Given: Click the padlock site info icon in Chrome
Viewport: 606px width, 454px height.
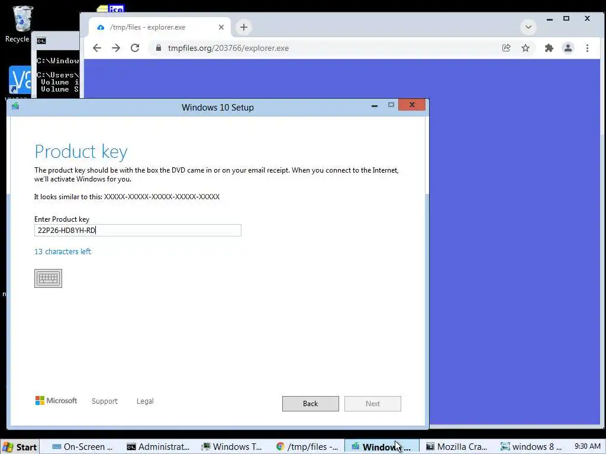Looking at the screenshot, I should (158, 48).
